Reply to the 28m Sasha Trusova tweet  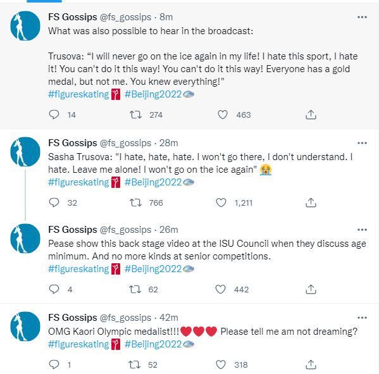(54, 203)
